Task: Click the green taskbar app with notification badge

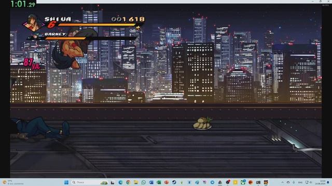Action: [243, 182]
